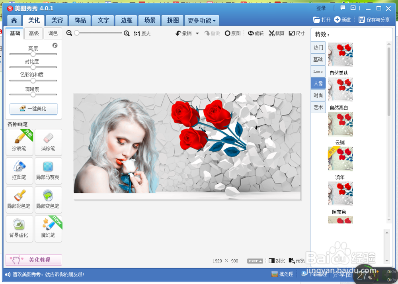Click the zoom level slider
The height and width of the screenshot is (284, 398).
point(98,33)
